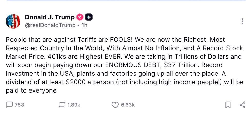This screenshot has width=246, height=114.
Task: Like the post with the heart icon
Action: point(116,105)
